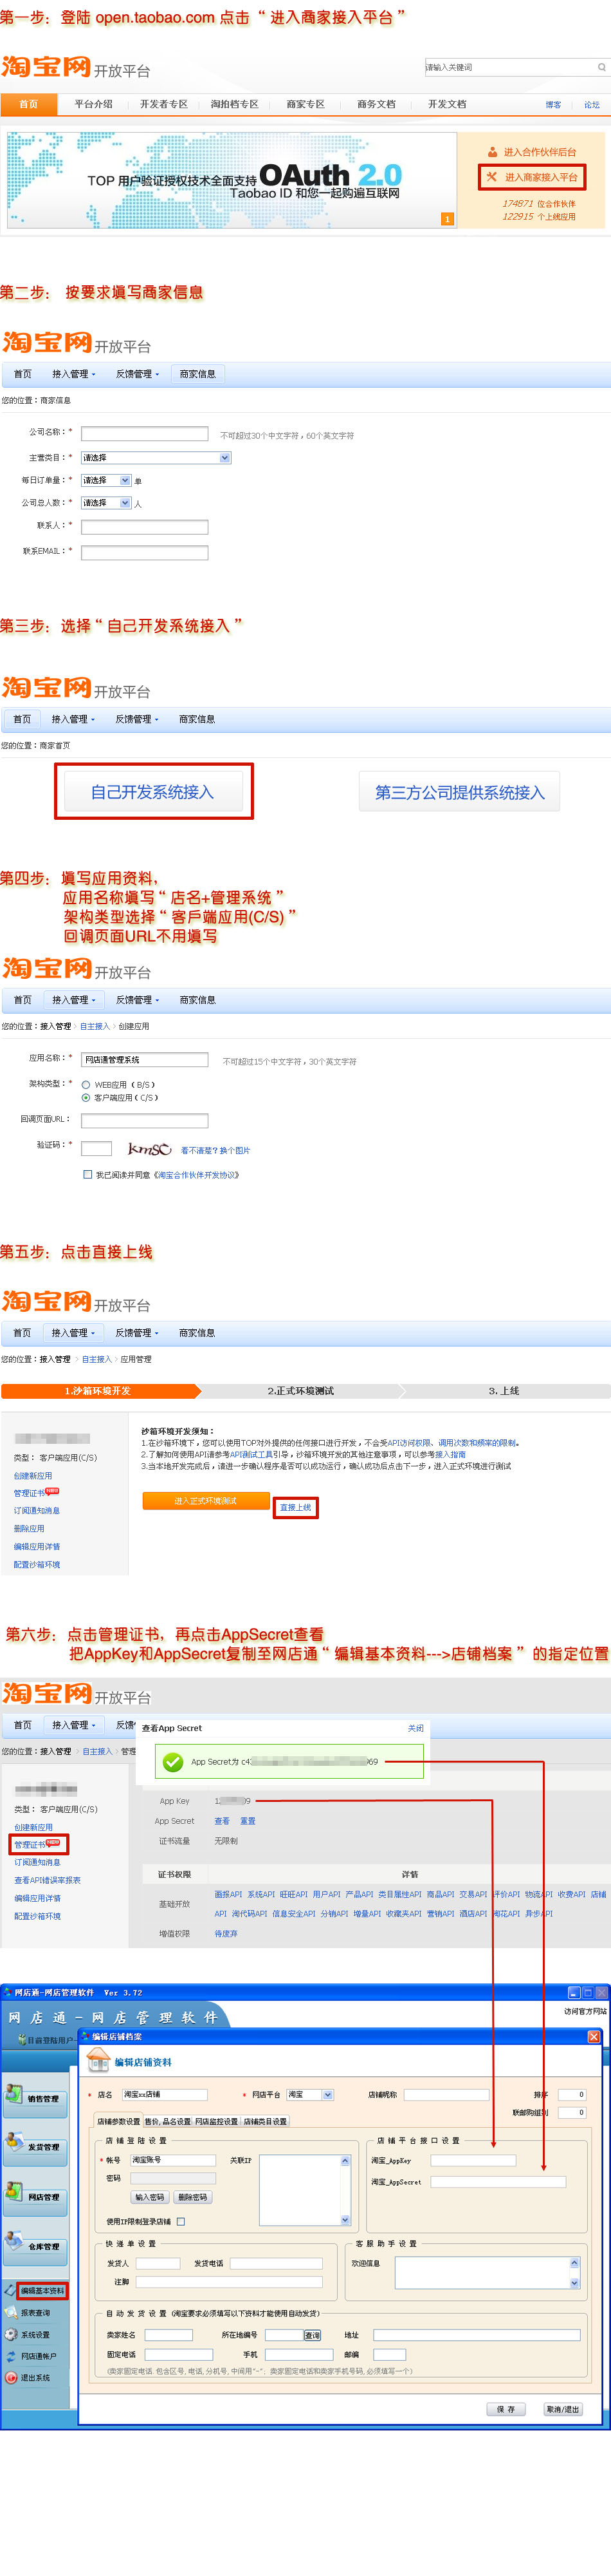
Task: Check the 我已阅读并同意 agreement checkbox
Action: point(88,1175)
